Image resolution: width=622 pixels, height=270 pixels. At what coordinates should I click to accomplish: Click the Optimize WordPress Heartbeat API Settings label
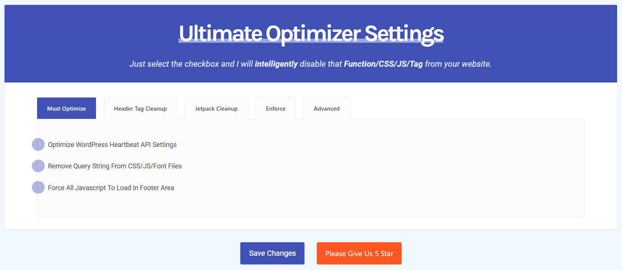point(112,145)
